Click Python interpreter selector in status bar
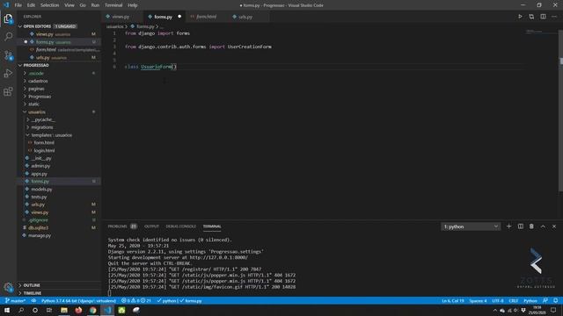The image size is (563, 316). point(78,300)
